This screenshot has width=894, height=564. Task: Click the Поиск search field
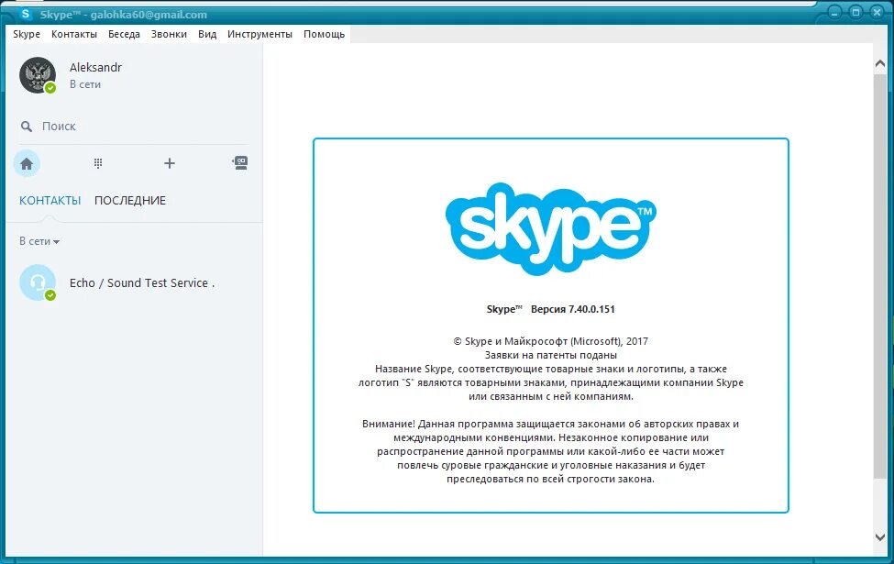point(134,127)
